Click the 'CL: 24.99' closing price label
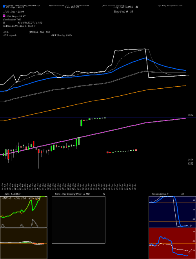 tap(72, 7)
